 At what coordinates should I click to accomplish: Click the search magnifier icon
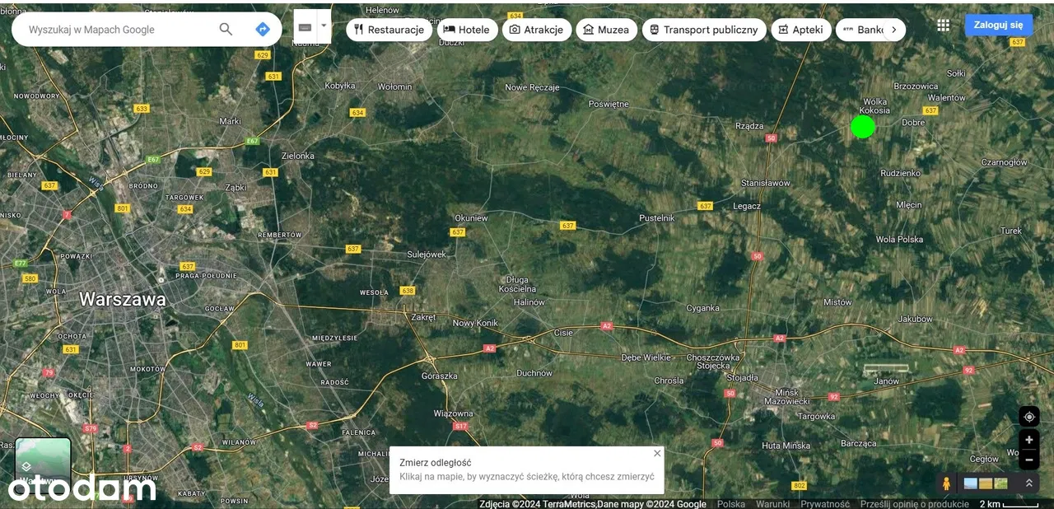click(226, 30)
